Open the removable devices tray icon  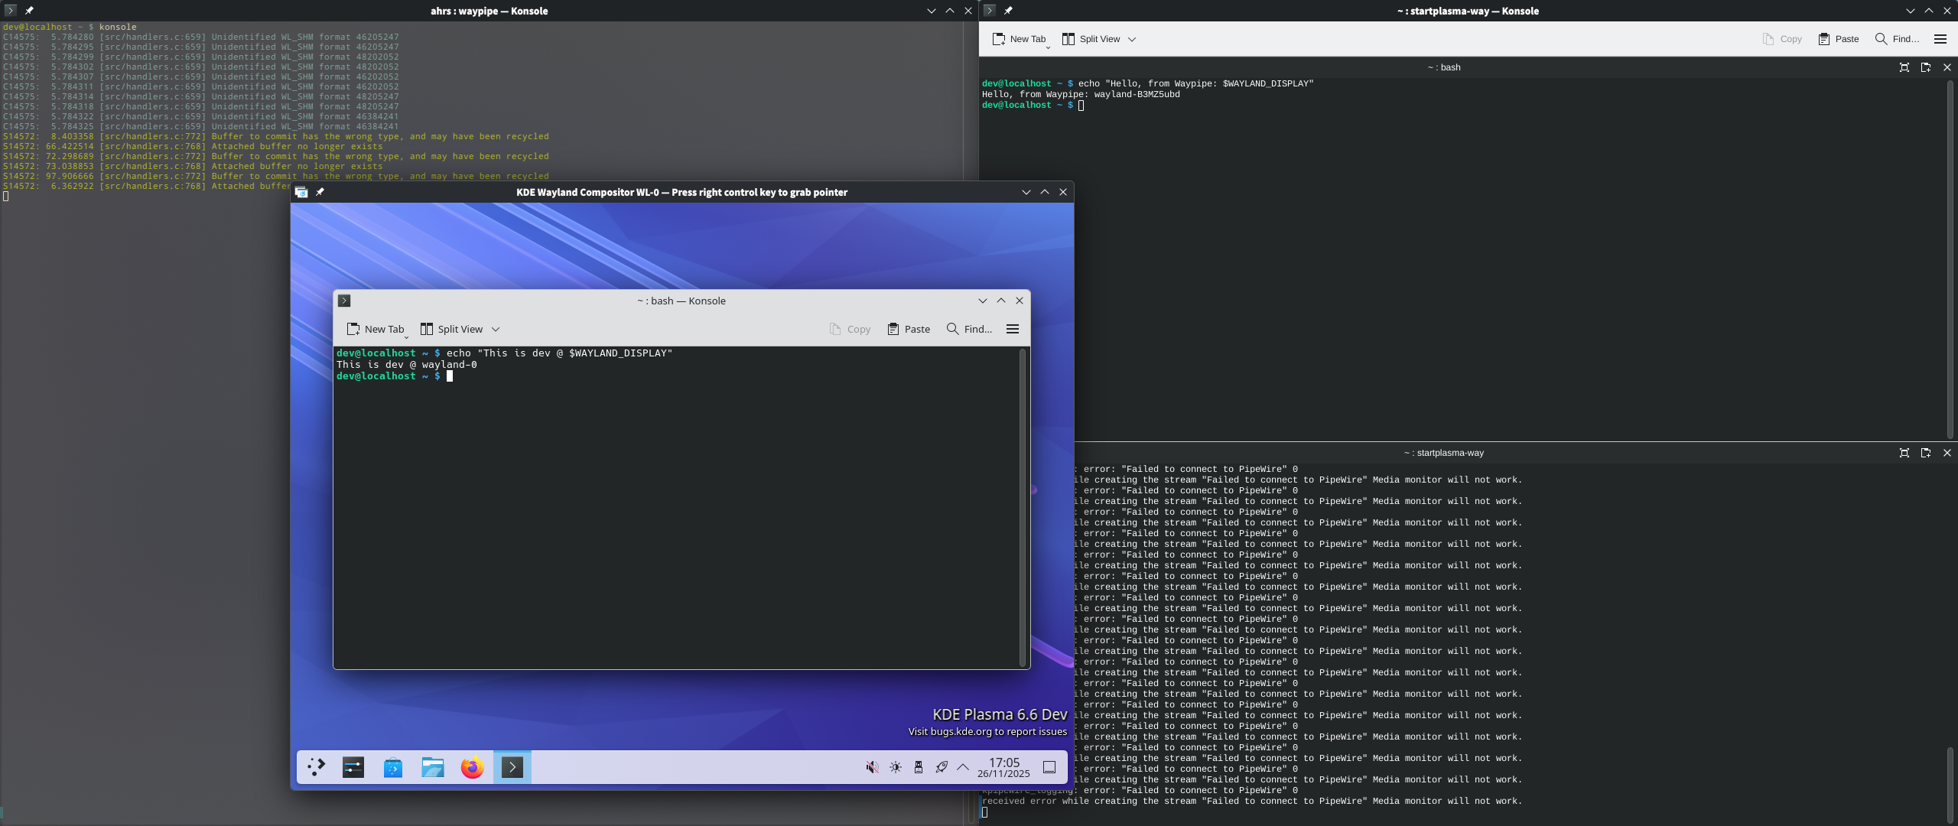pyautogui.click(x=919, y=767)
